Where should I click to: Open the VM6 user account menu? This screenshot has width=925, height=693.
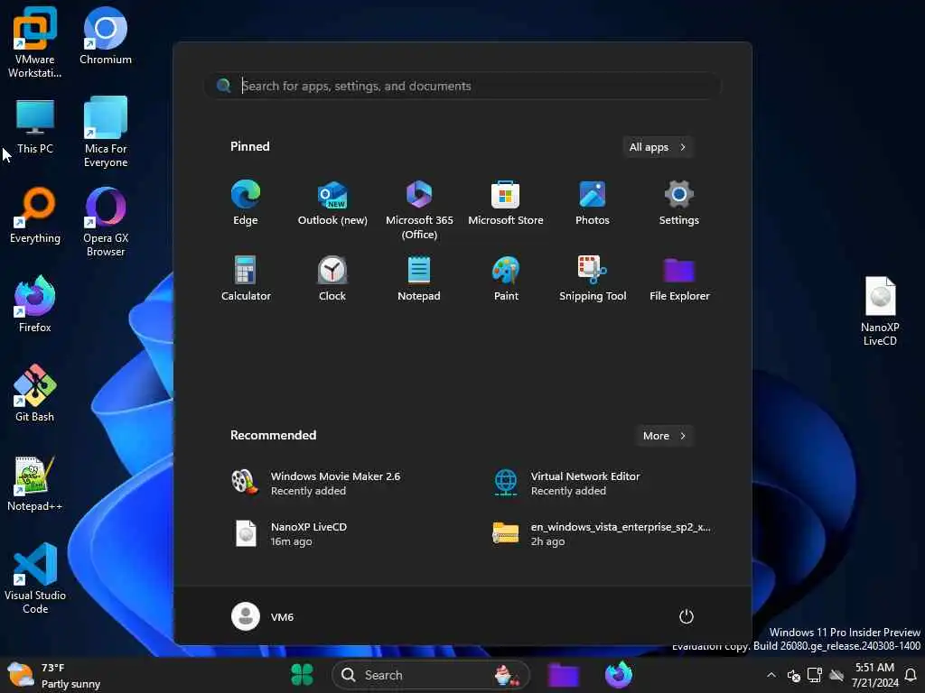tap(263, 616)
